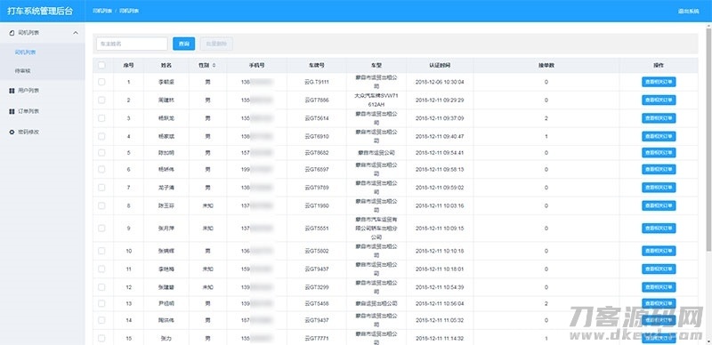The image size is (712, 345).
Task: Click the 车牌号 column header
Action: 317,66
